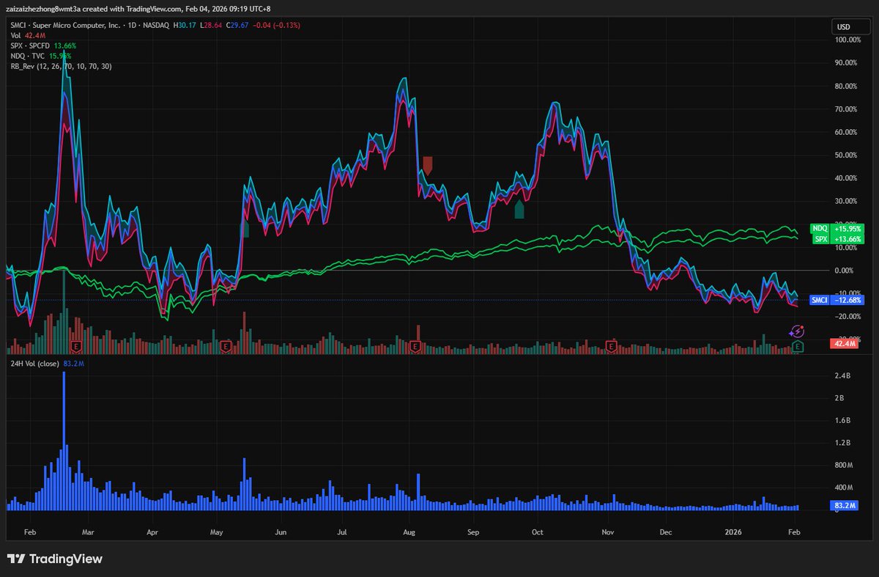Click the purple AI sparkle icon above the volume bars

click(796, 331)
